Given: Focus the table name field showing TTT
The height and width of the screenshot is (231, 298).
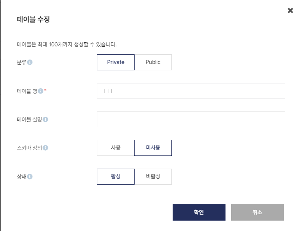Looking at the screenshot, I should click(x=191, y=91).
